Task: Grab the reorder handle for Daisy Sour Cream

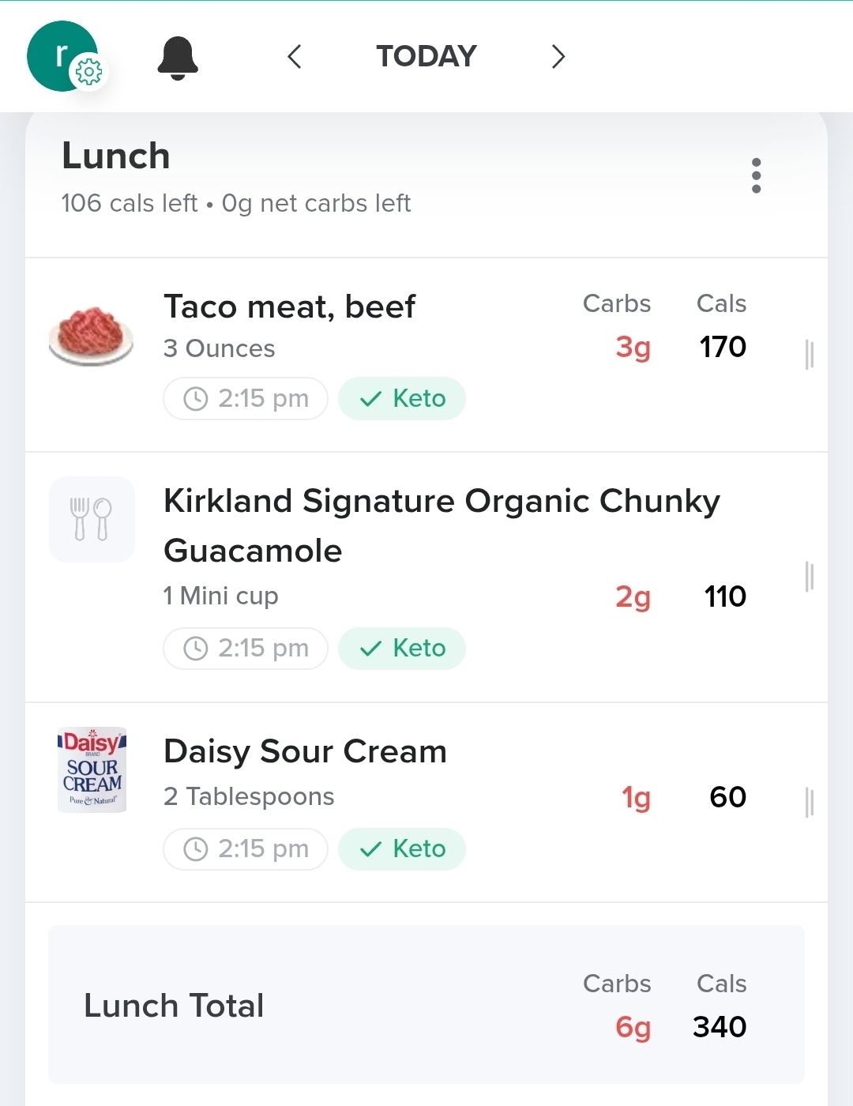Action: 809,803
